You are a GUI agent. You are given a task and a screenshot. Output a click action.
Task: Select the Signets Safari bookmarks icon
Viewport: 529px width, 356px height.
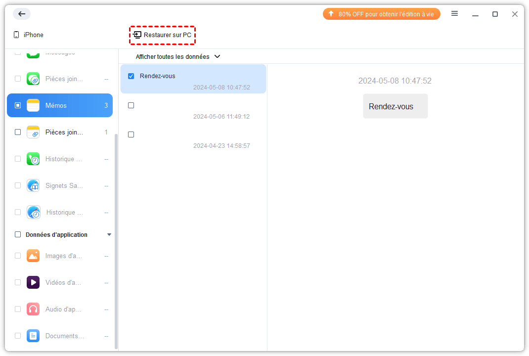click(x=33, y=185)
